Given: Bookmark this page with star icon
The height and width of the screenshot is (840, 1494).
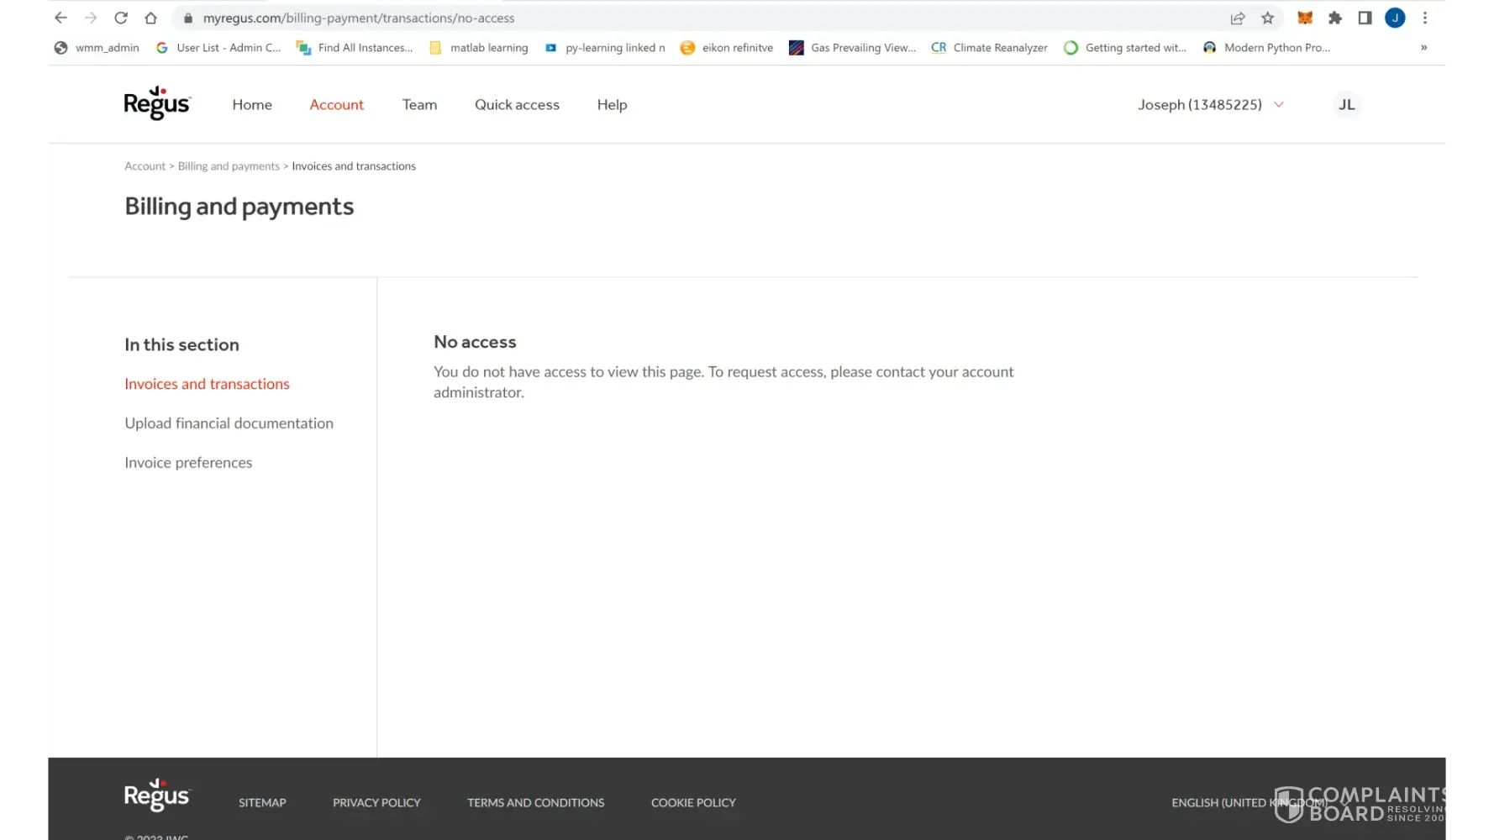Looking at the screenshot, I should tap(1267, 18).
